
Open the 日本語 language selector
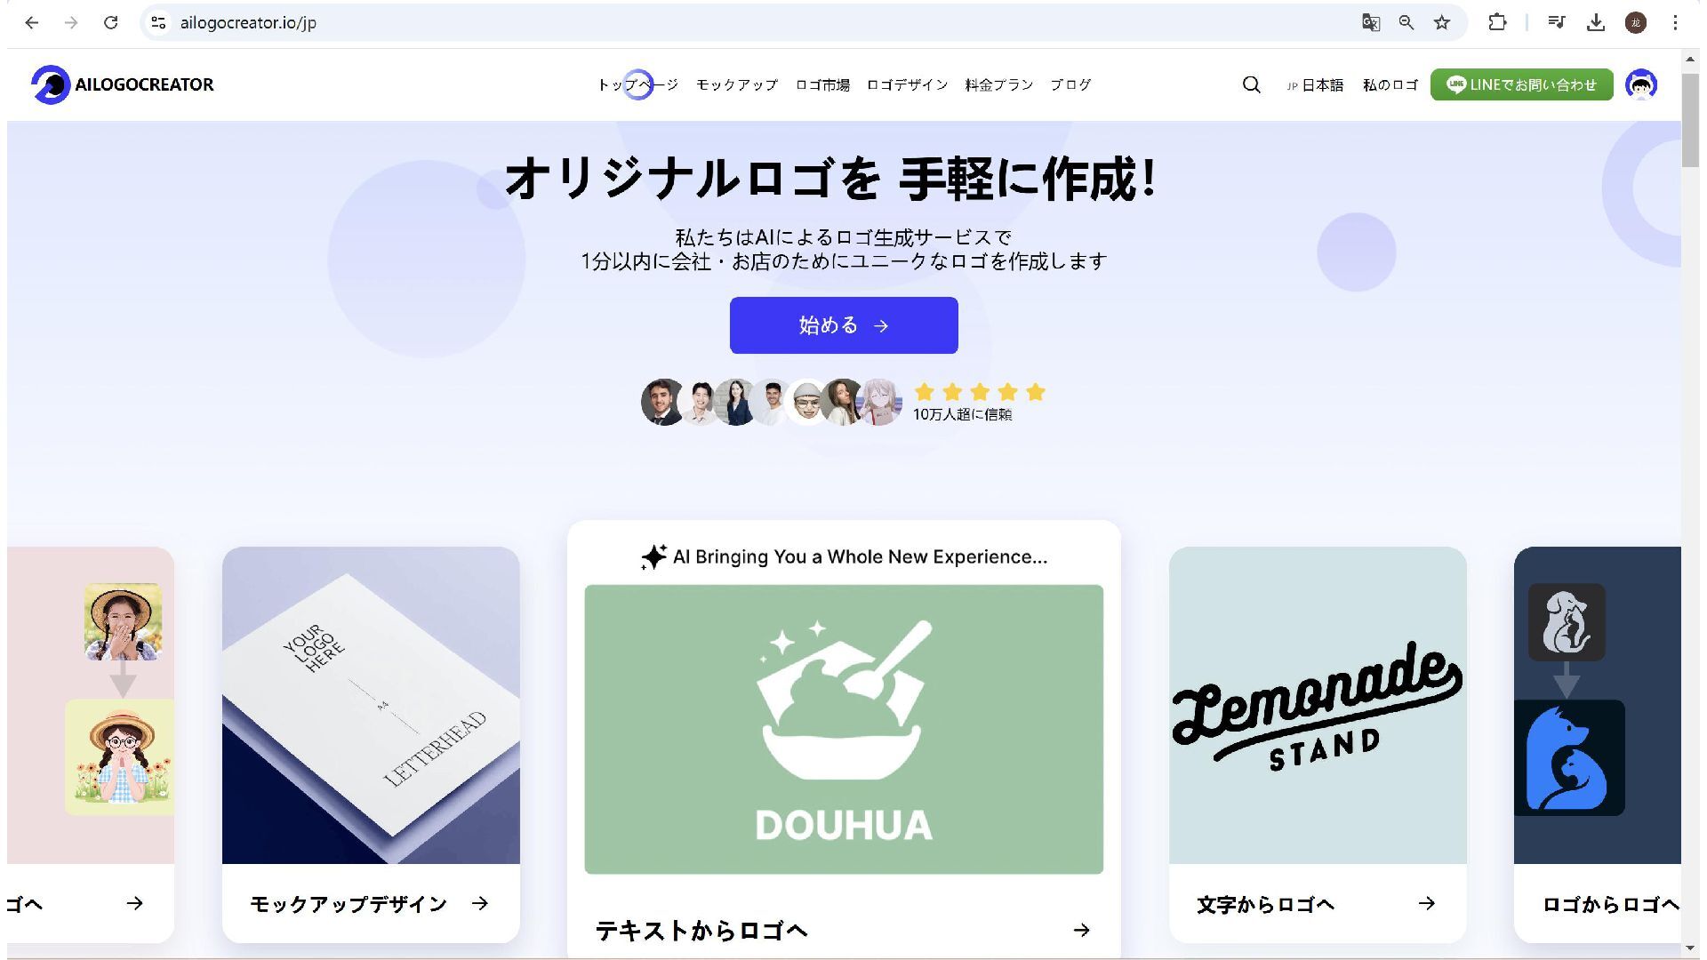coord(1315,84)
